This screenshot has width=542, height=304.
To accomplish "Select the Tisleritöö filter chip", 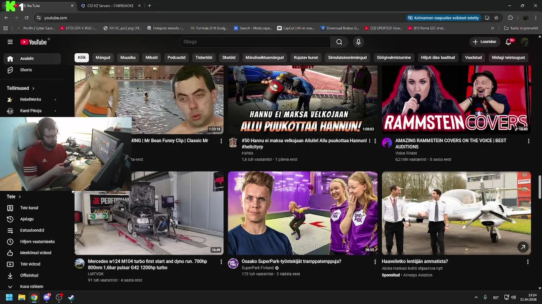I will tap(204, 57).
